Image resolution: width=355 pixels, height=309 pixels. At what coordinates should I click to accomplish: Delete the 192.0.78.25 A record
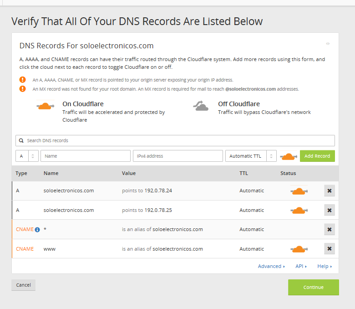(330, 210)
